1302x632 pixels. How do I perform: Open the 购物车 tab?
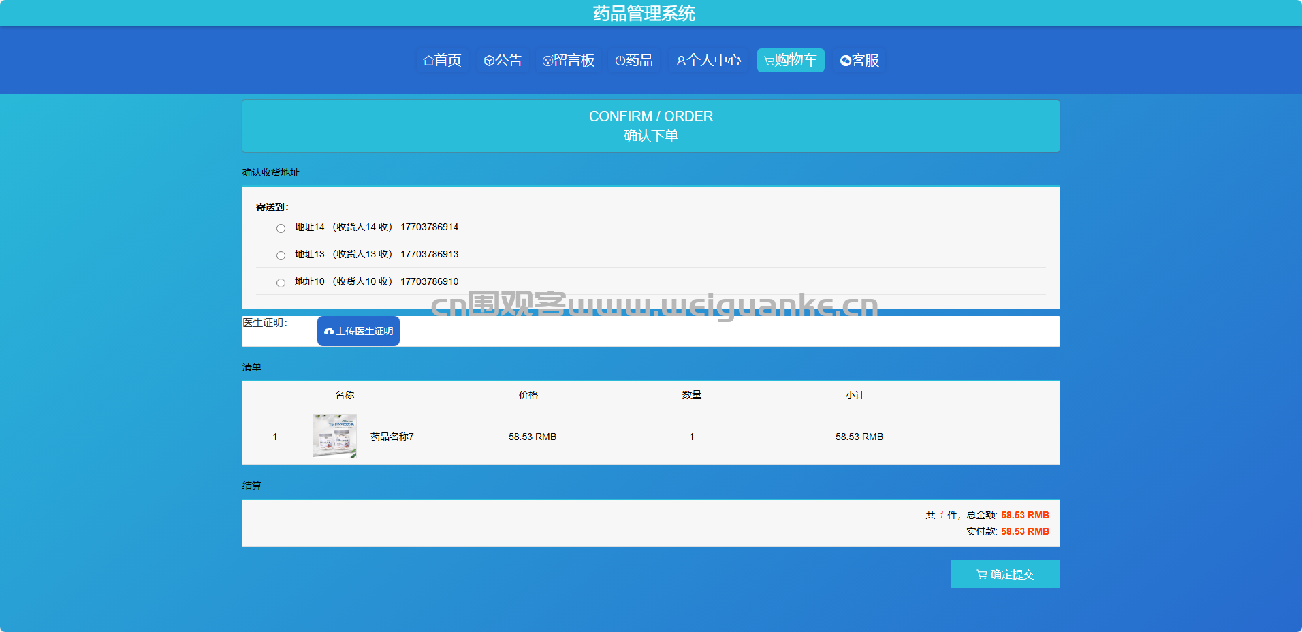pyautogui.click(x=791, y=61)
